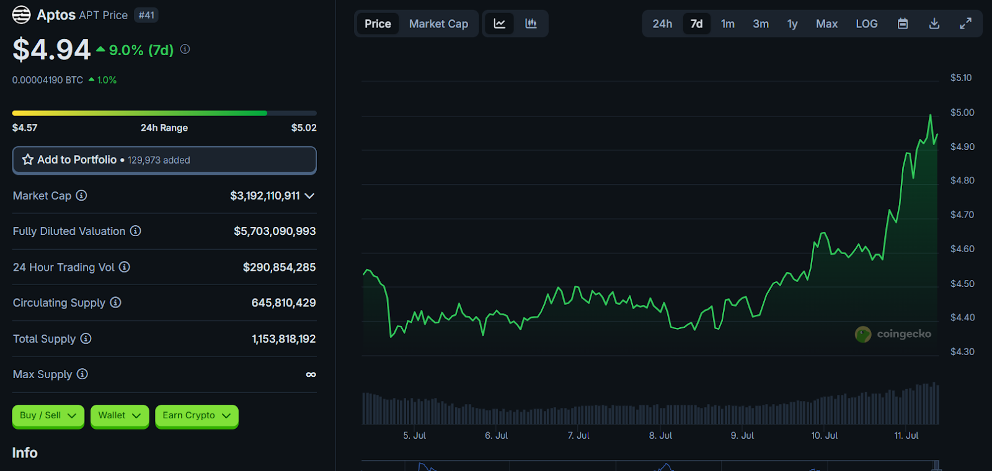The height and width of the screenshot is (471, 992).
Task: Show Max Supply info icon
Action: coord(82,374)
